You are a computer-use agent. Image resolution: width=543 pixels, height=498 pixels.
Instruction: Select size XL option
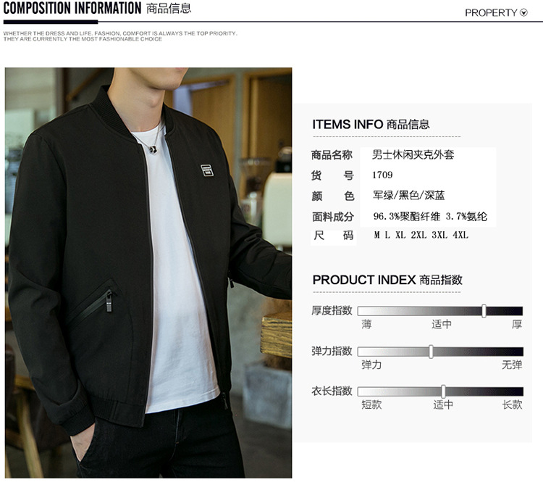point(400,235)
